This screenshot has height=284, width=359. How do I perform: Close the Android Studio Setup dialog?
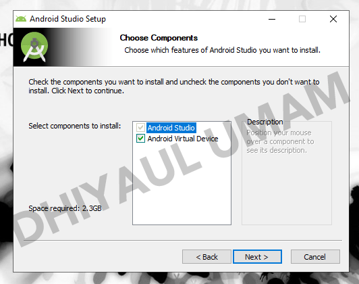[x=333, y=19]
